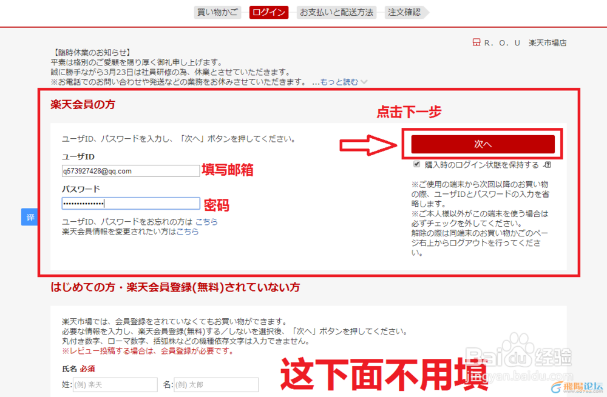
Task: Click こちら link for forgotten password
Action: click(206, 222)
